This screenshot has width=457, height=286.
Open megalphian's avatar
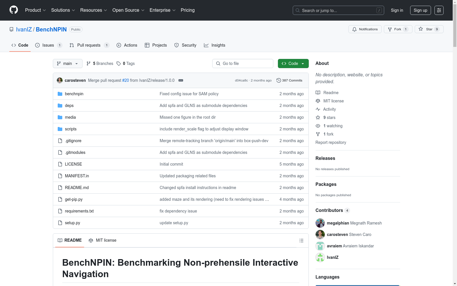[320, 223]
